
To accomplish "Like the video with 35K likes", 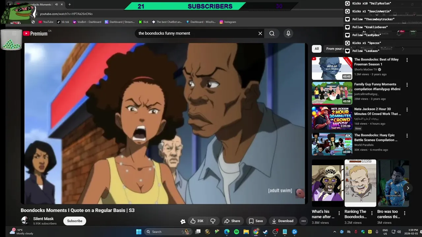I will point(197,221).
